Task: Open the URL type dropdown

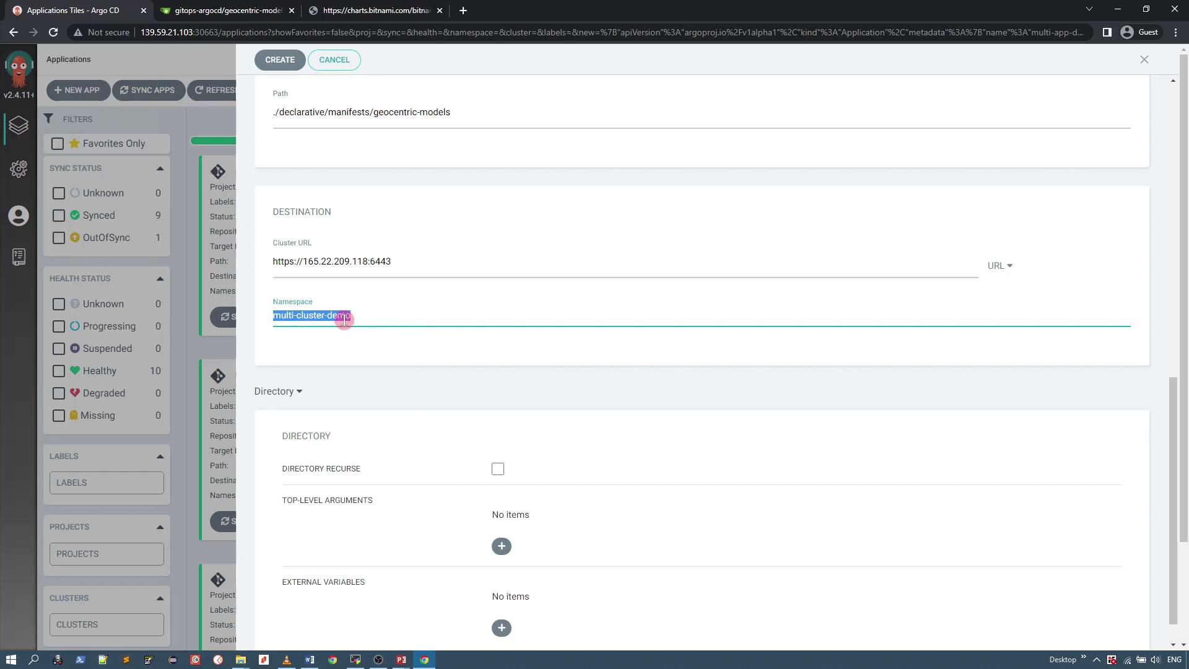Action: point(1000,266)
